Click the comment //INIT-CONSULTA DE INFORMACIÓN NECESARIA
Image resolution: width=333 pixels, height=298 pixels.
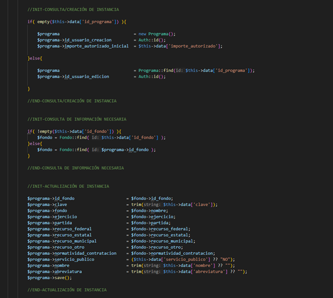77,119
